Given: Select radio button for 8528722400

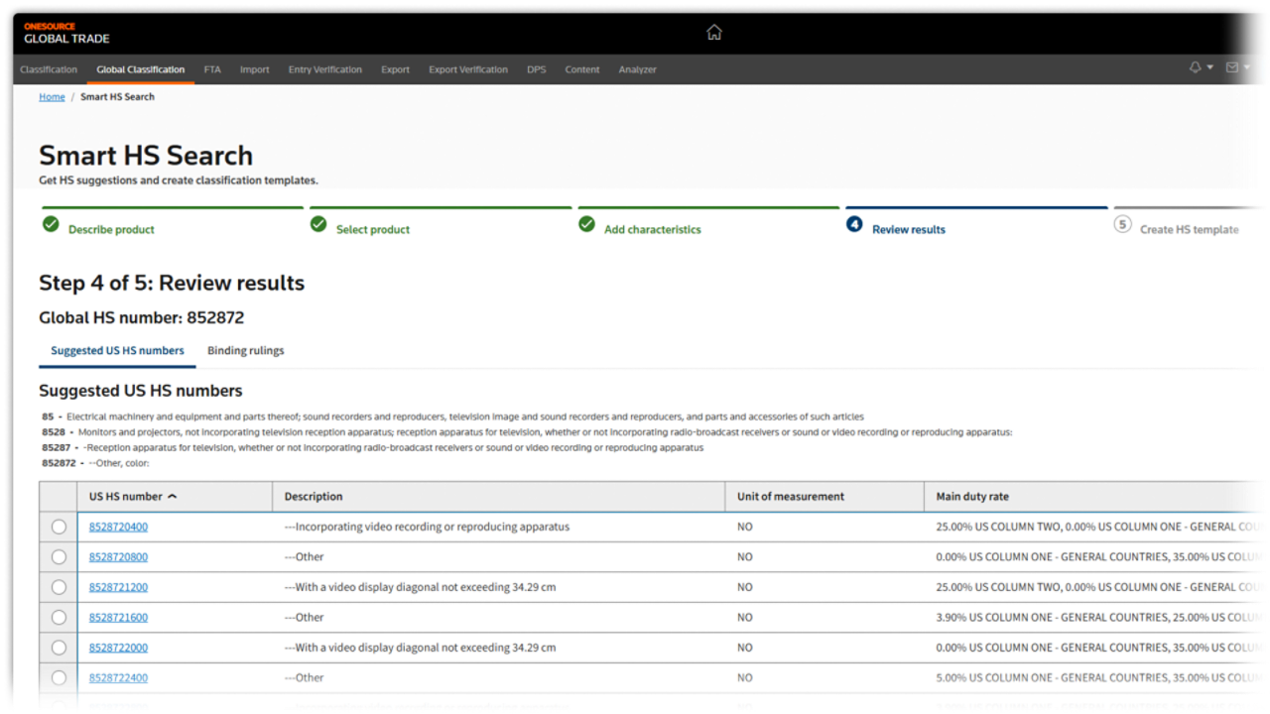Looking at the screenshot, I should point(59,678).
